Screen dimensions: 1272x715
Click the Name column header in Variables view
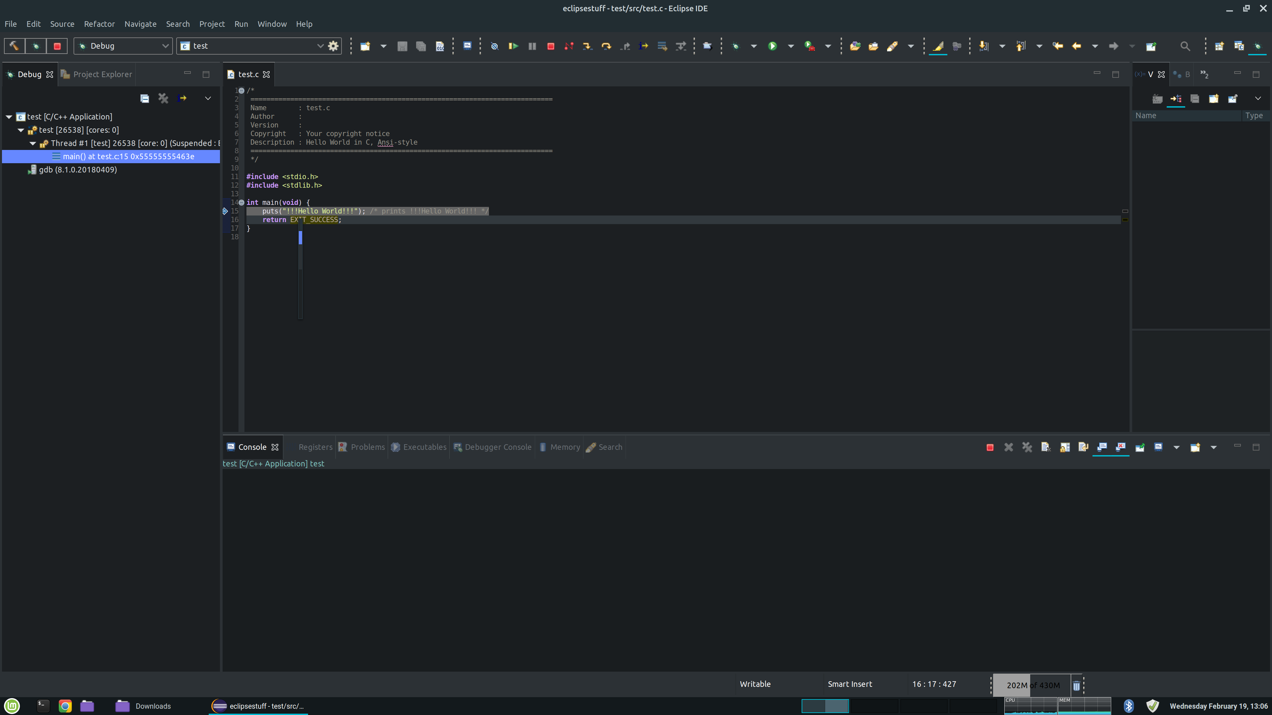pos(1186,116)
